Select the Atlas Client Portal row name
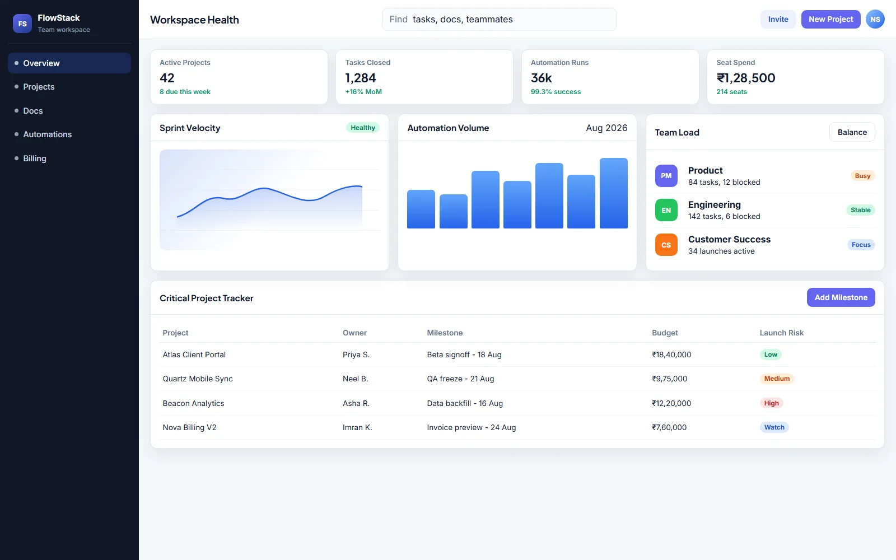The height and width of the screenshot is (560, 896). [x=194, y=354]
